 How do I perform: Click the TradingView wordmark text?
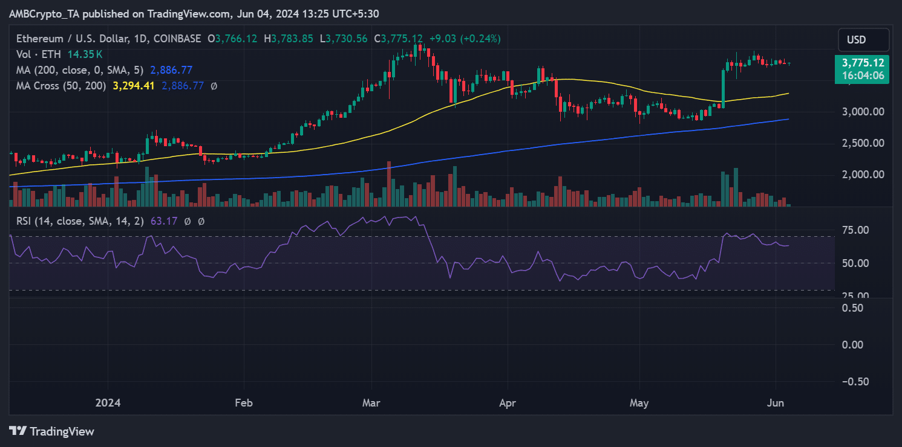(x=62, y=431)
